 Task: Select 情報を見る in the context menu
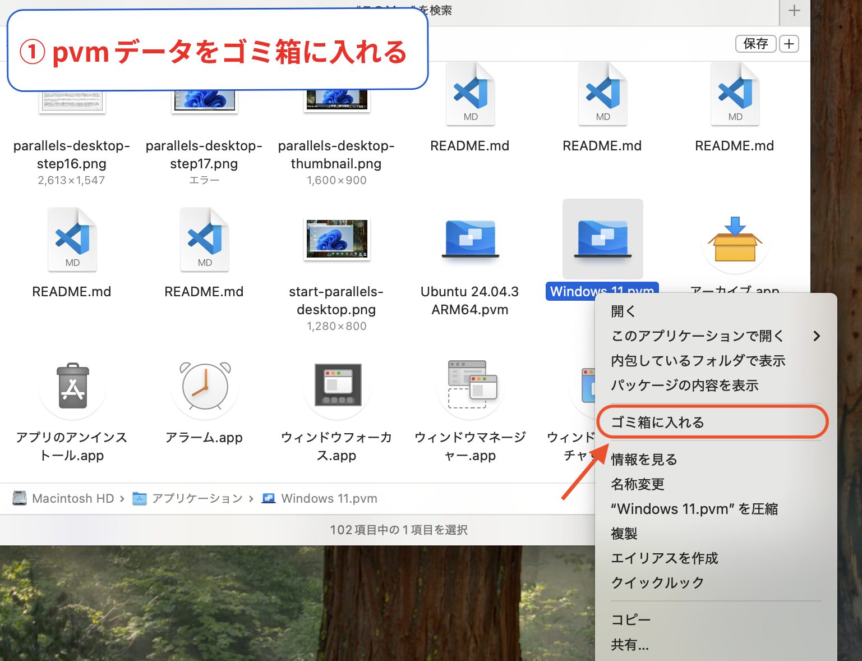[644, 460]
